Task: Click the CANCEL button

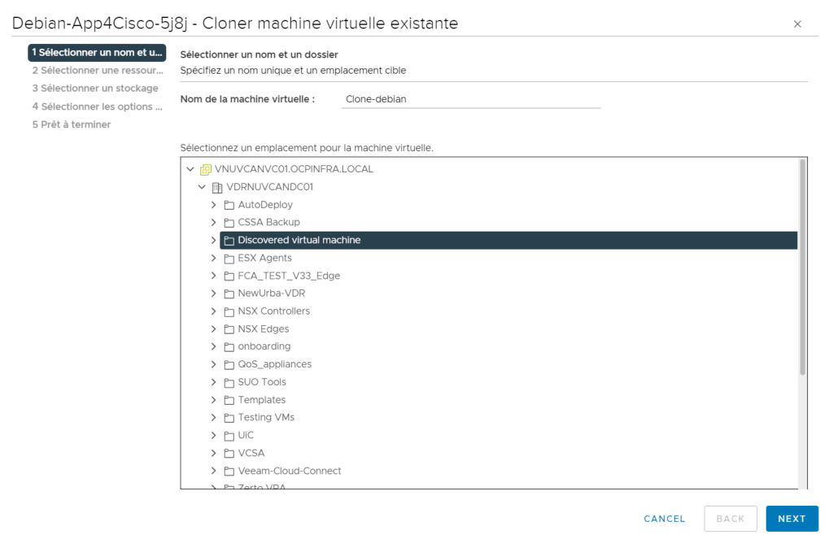Action: (x=664, y=519)
